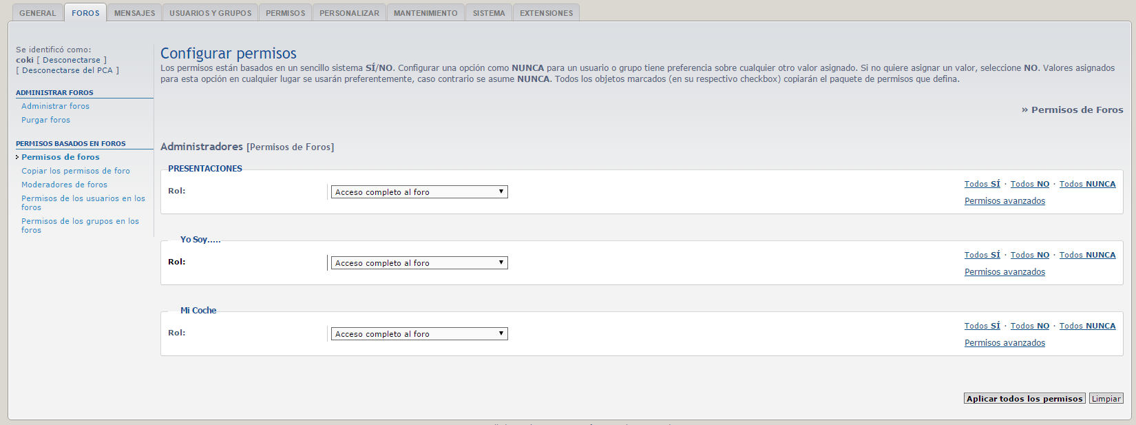Click Desconectarse del PCA link
The width and height of the screenshot is (1136, 425).
(x=67, y=70)
